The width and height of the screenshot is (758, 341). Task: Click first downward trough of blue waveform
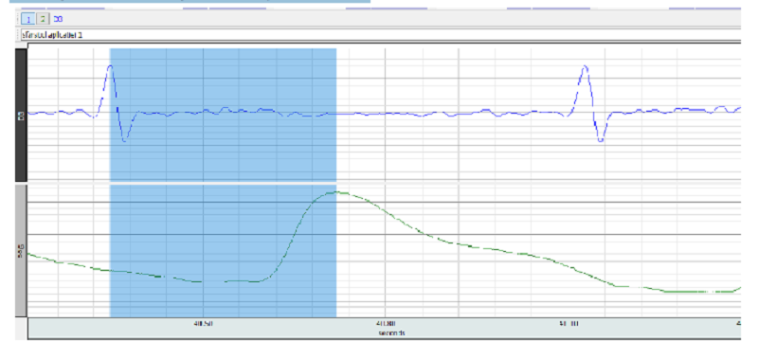pyautogui.click(x=124, y=140)
